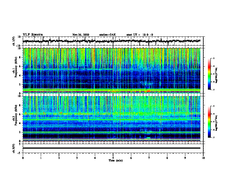Viewport: 229px width, 177px height.
Task: Click the ch.2 colorbar unit label
Action: [x=217, y=123]
